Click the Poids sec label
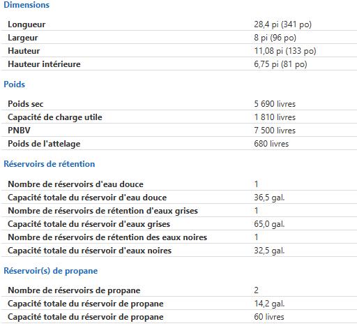This screenshot has height=326, width=357. click(26, 104)
